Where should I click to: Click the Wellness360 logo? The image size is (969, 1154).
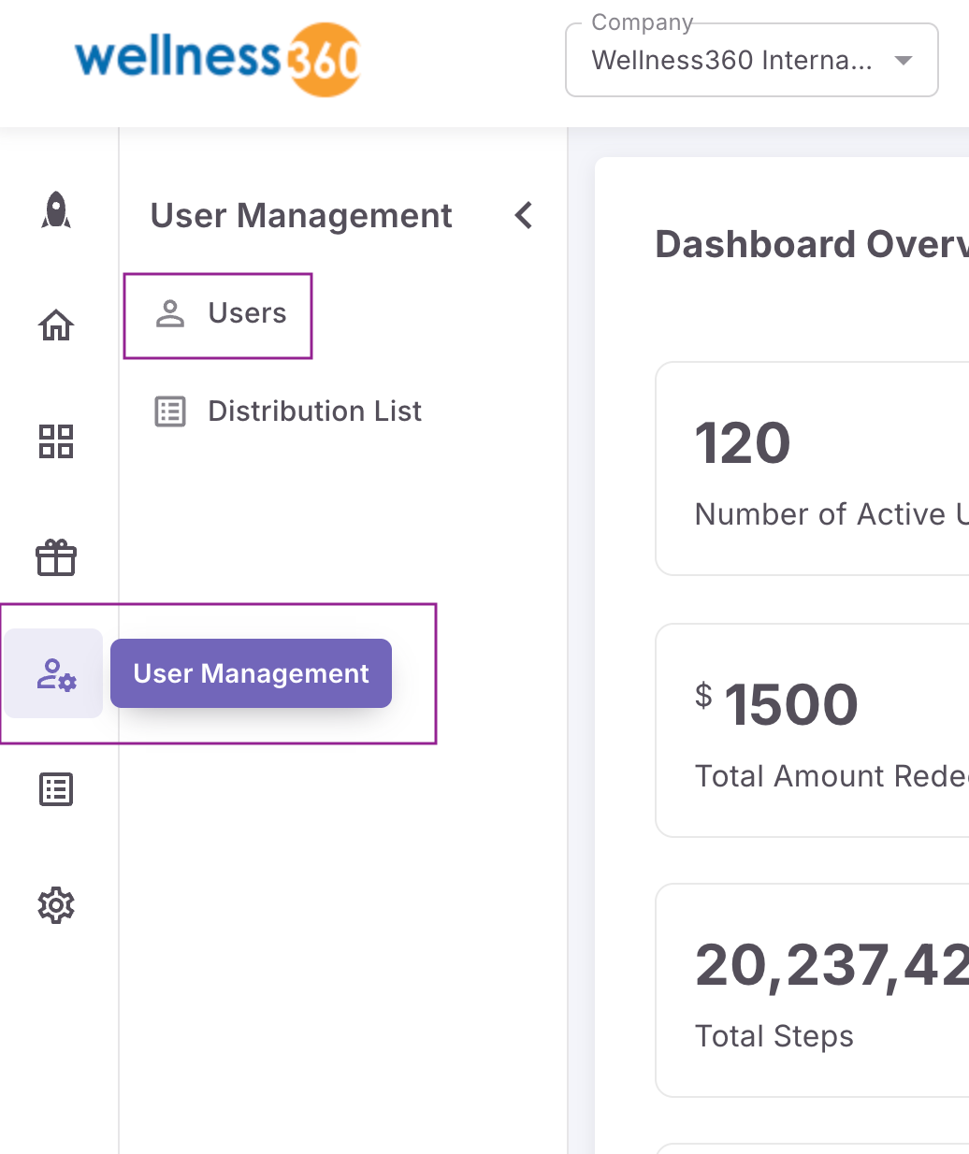coord(218,59)
